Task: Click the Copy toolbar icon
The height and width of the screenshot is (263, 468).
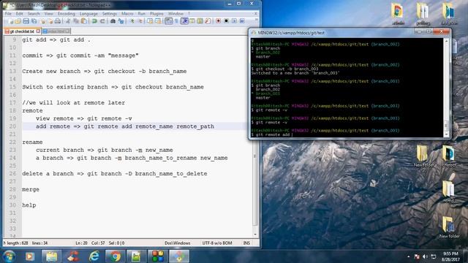Action: 76,21
